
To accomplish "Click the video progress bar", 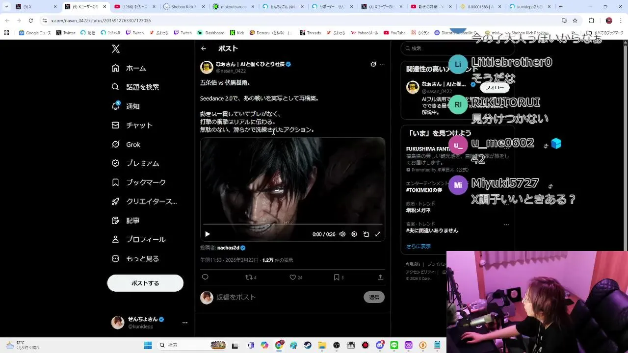I will pyautogui.click(x=292, y=225).
